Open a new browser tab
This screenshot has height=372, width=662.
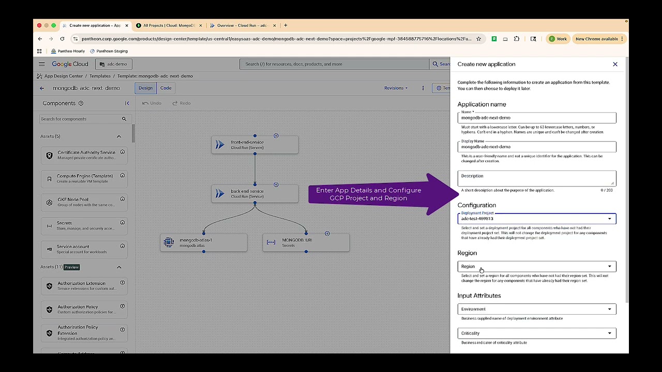pyautogui.click(x=285, y=25)
